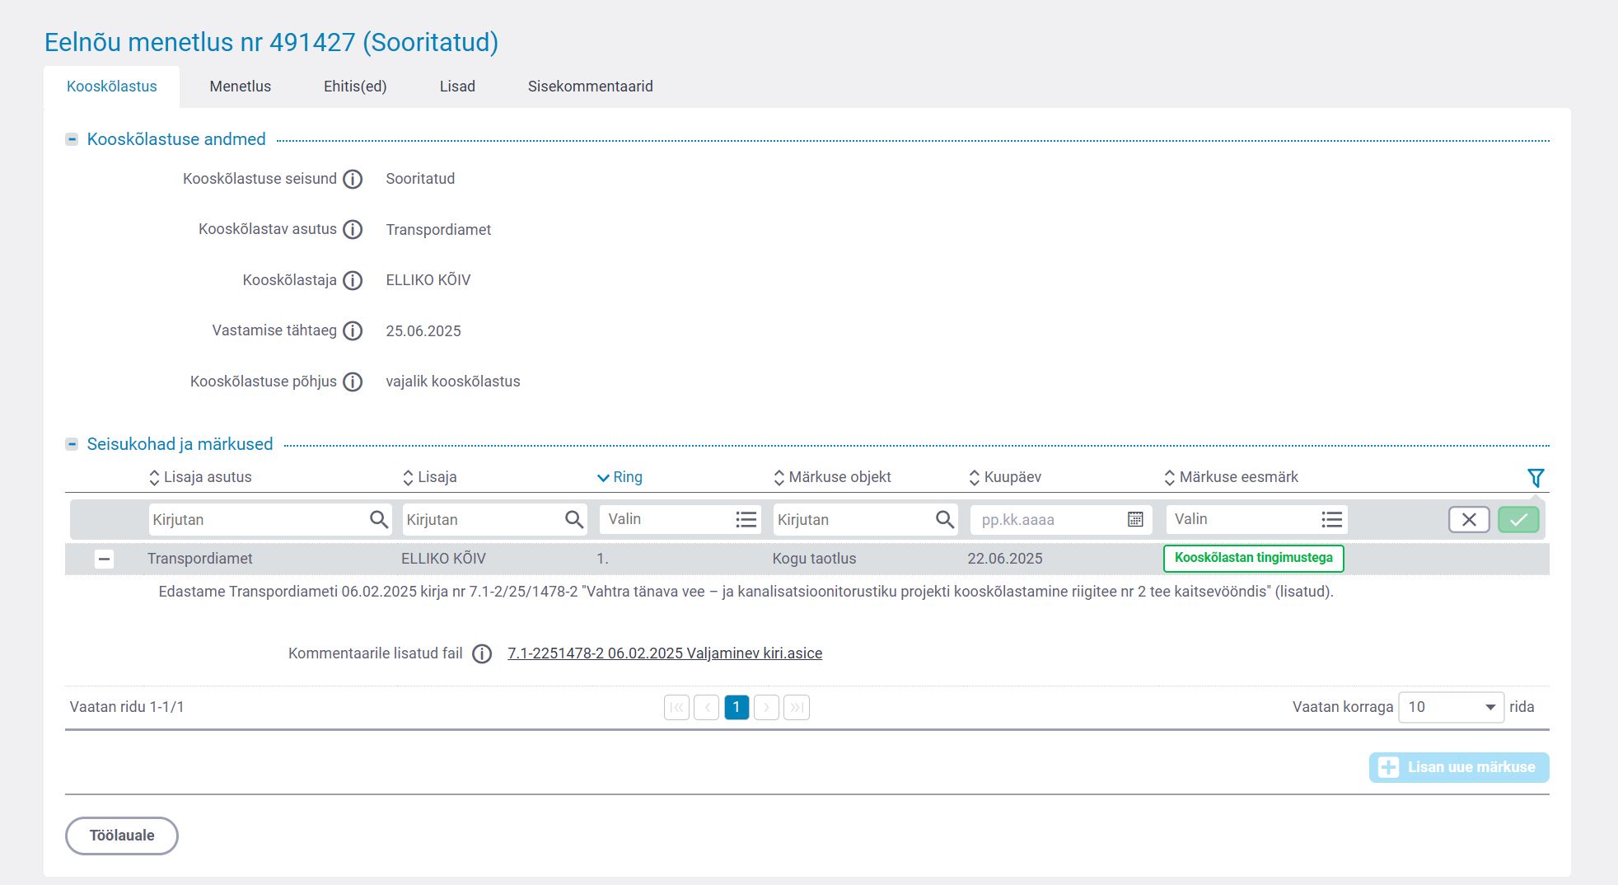
Task: Apply filters with green checkmark button
Action: (1518, 520)
